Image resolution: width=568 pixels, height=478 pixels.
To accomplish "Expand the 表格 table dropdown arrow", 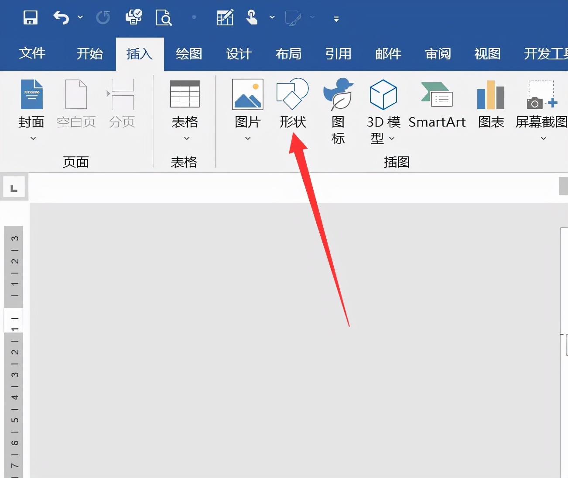I will point(186,139).
